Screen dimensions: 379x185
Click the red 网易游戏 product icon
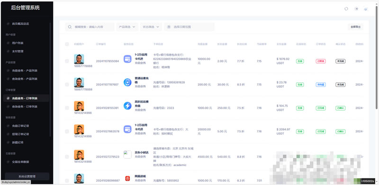pos(127,178)
